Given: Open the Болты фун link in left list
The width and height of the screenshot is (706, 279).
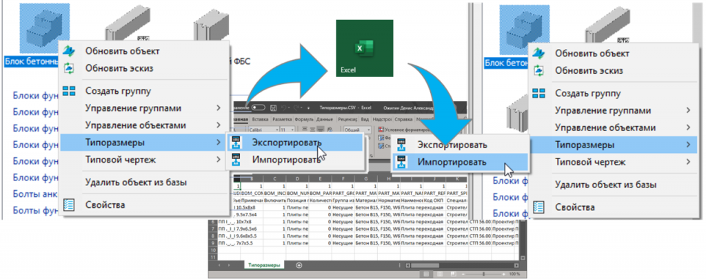Looking at the screenshot, I should 36,210.
